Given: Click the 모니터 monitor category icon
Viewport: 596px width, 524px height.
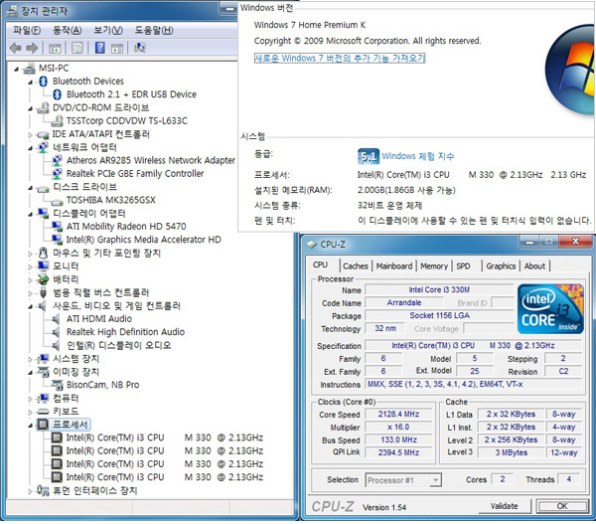Looking at the screenshot, I should coord(43,266).
